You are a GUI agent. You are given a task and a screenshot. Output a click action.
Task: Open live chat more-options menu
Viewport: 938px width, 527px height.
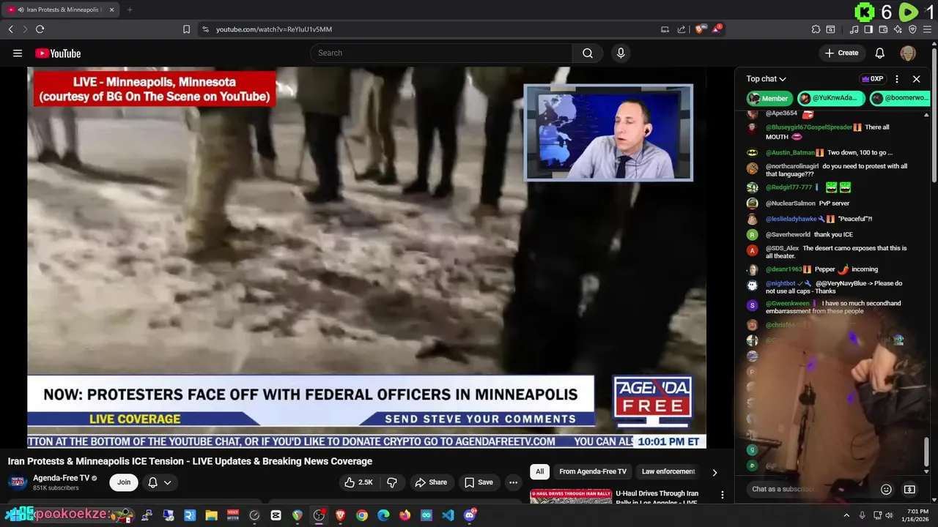coord(897,78)
